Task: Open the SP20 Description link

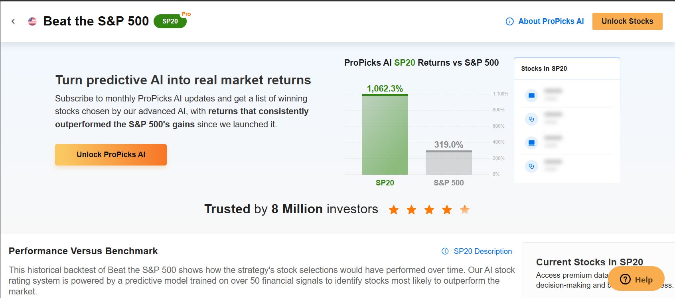Action: tap(483, 251)
